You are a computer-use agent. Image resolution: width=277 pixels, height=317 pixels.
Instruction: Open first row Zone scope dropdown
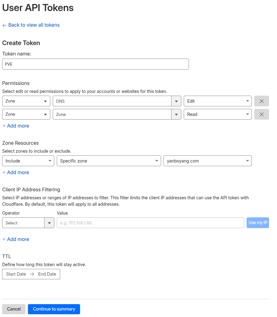pos(26,101)
